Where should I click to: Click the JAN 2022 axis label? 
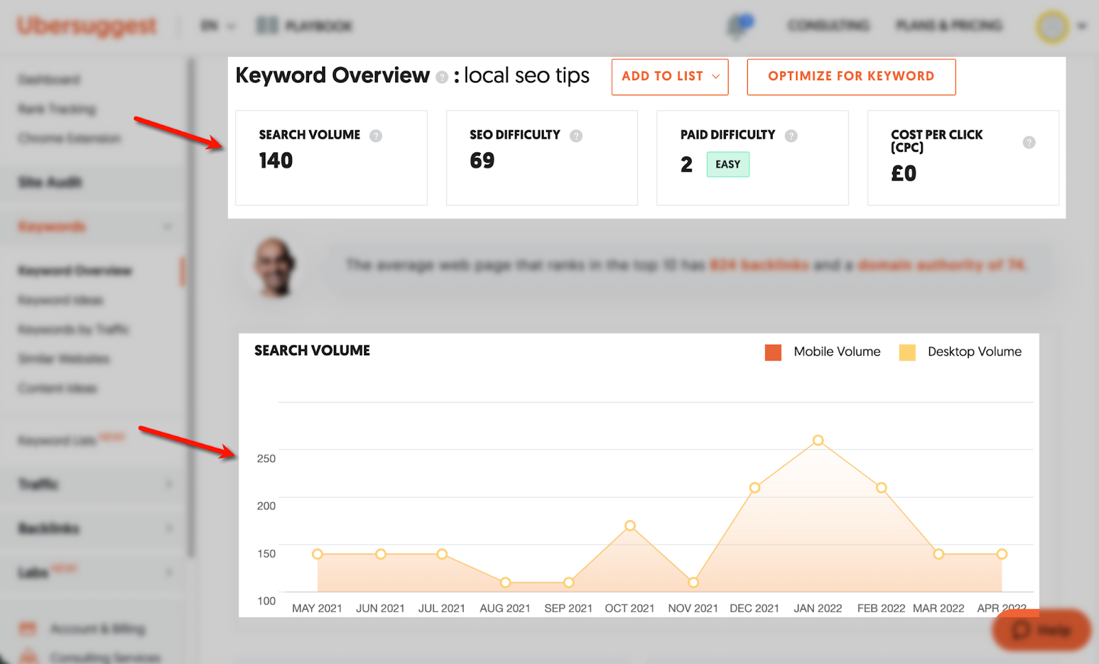[x=818, y=608]
